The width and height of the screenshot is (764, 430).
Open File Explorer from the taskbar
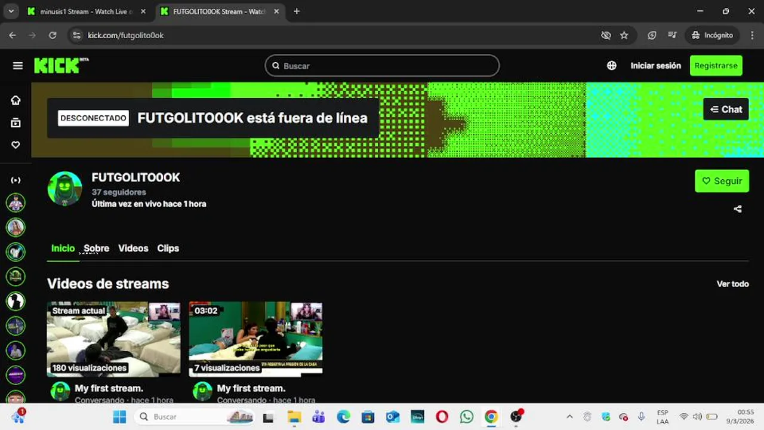[x=294, y=417]
